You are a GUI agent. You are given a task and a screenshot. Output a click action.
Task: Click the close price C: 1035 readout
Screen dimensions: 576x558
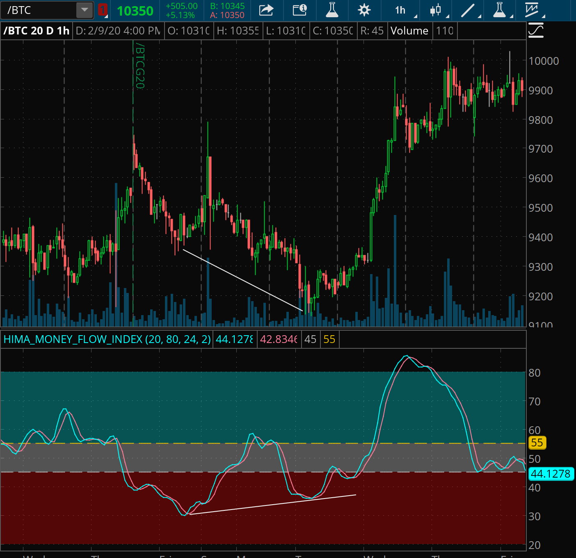[333, 31]
